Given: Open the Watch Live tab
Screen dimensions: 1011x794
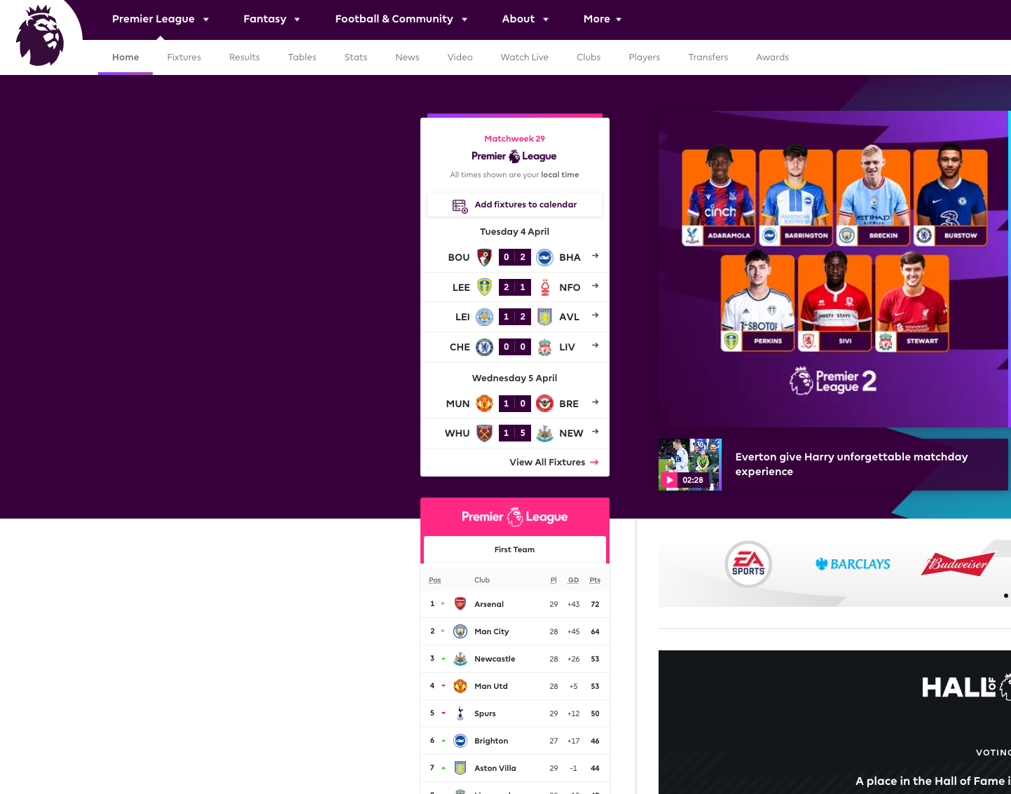Looking at the screenshot, I should click(525, 57).
